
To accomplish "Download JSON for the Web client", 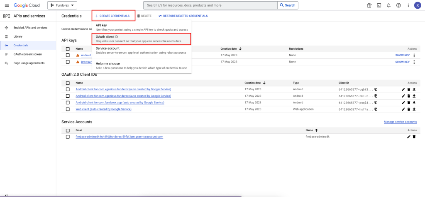I will (414, 109).
